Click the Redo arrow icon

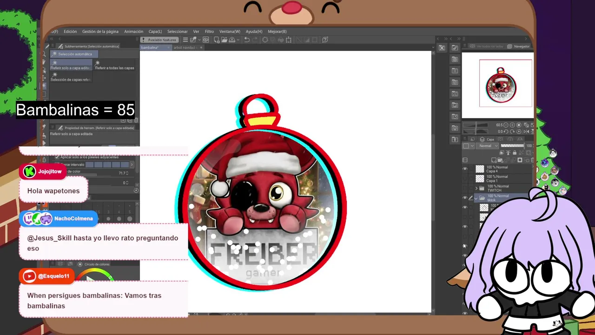click(255, 40)
